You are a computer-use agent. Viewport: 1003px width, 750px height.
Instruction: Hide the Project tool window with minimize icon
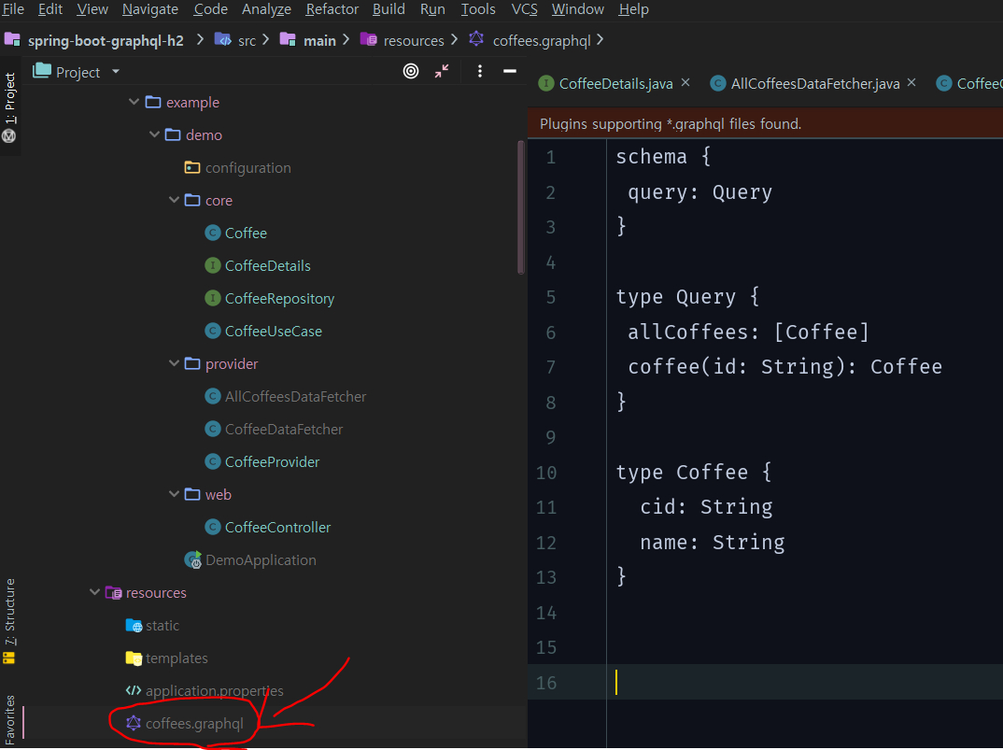click(509, 71)
